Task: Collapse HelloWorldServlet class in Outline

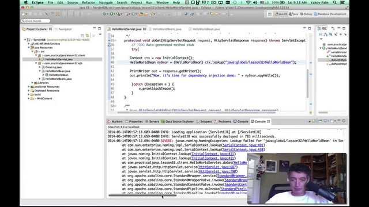Action: 321,48
